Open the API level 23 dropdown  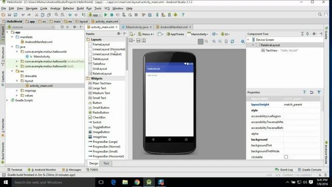[225, 34]
